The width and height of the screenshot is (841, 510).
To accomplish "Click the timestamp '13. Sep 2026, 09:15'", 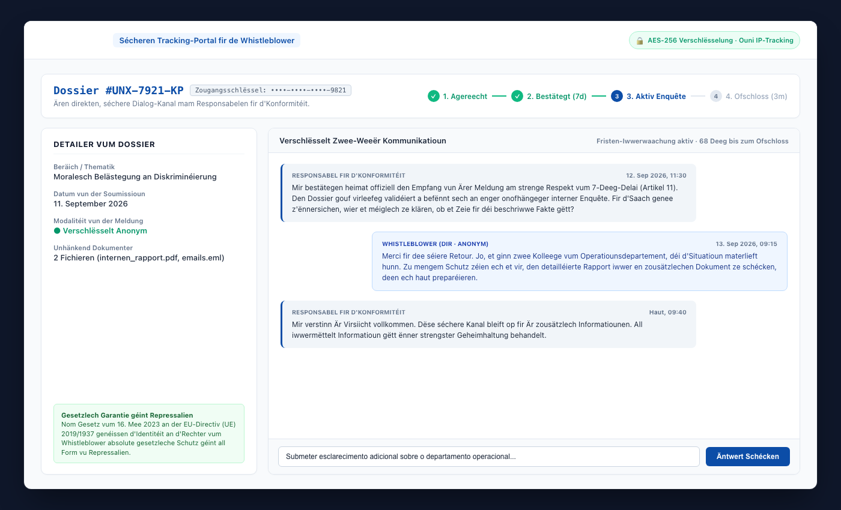I will pyautogui.click(x=747, y=244).
